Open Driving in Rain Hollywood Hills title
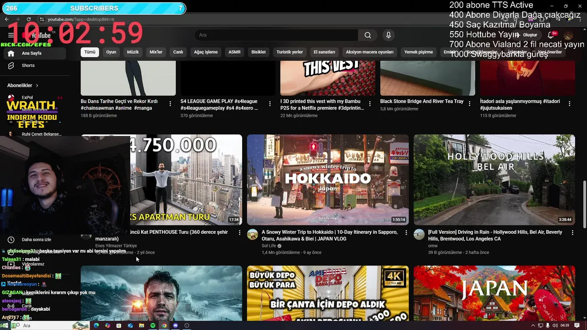Viewport: 587px width, 330px height. 495,236
